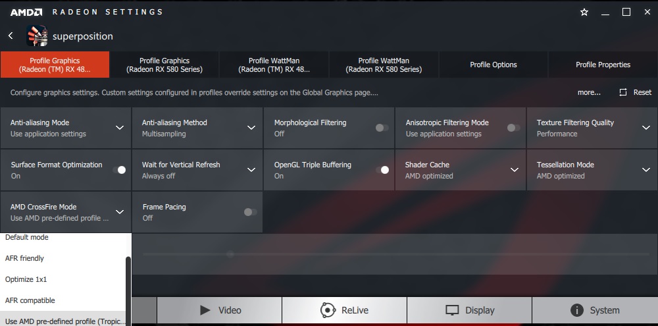The width and height of the screenshot is (658, 326).
Task: Click the CrossFire dropdown list scrollbar
Action: pyautogui.click(x=128, y=290)
